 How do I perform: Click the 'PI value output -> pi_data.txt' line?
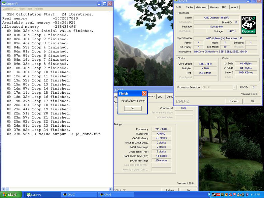(x=54, y=134)
